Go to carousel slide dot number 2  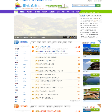tap(66, 37)
